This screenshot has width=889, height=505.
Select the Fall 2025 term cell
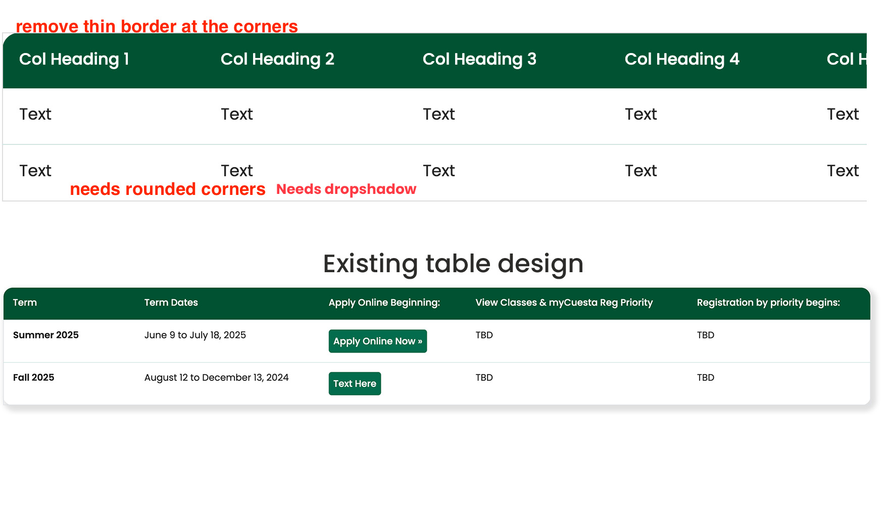pos(34,378)
